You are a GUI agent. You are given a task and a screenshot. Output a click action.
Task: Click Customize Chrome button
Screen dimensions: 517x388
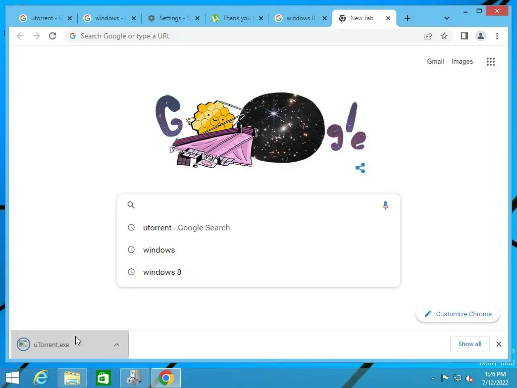pos(458,314)
